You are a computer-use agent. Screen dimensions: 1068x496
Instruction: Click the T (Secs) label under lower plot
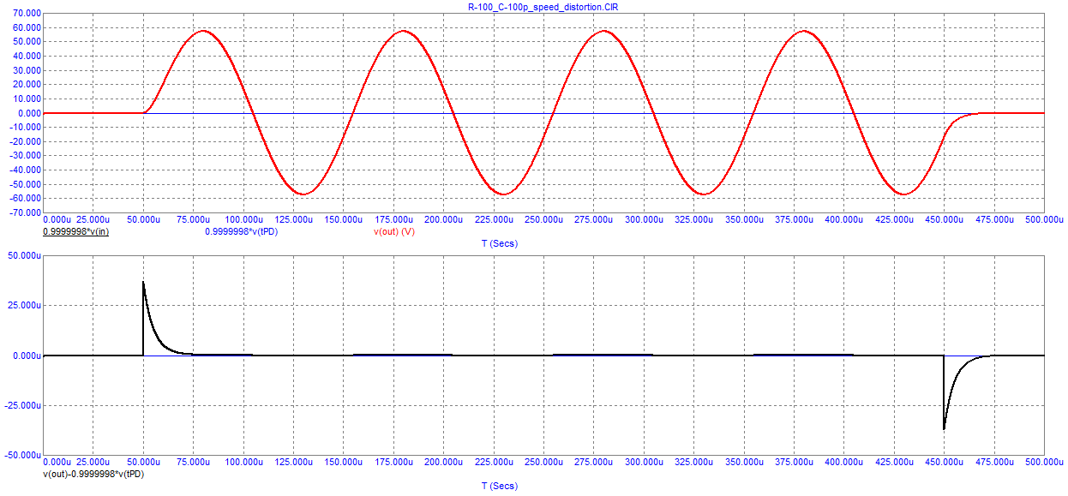pos(500,486)
